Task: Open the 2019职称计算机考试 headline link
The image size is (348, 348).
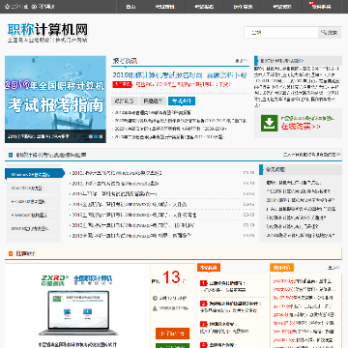Action: [180, 75]
